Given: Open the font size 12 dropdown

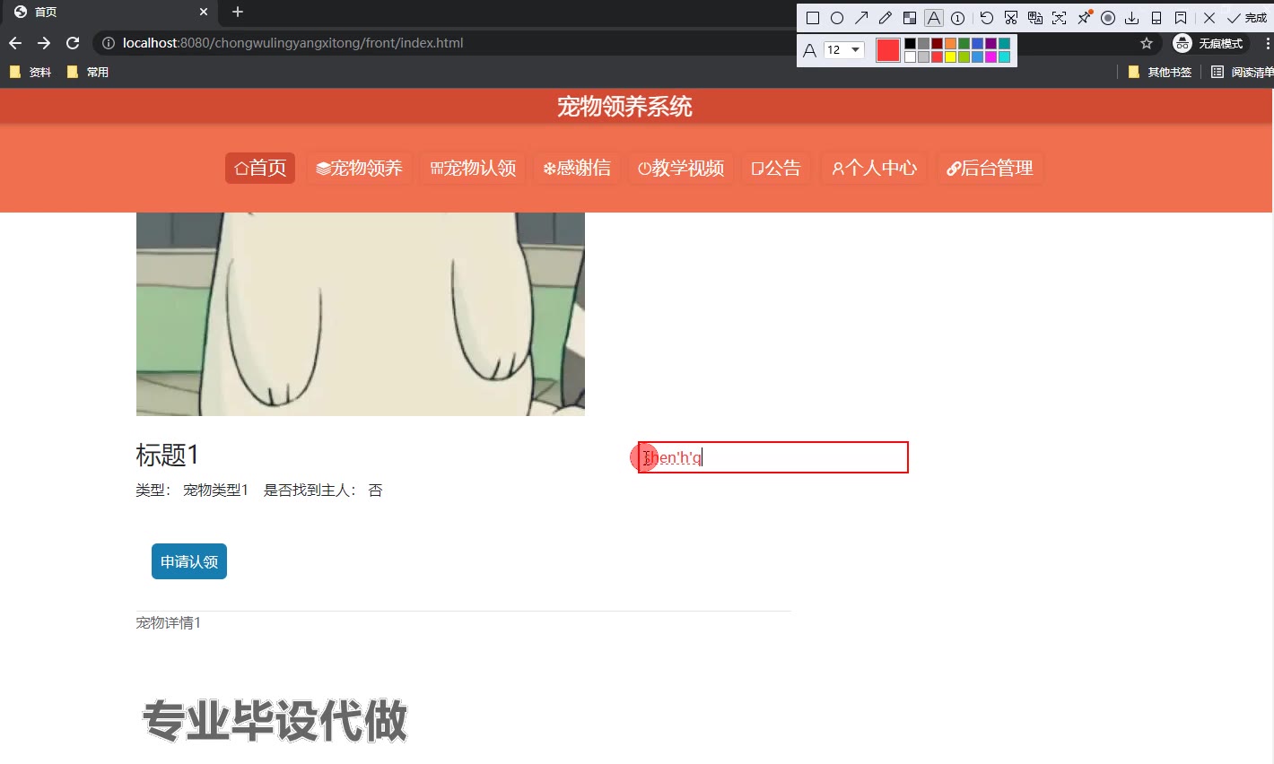Looking at the screenshot, I should point(844,50).
